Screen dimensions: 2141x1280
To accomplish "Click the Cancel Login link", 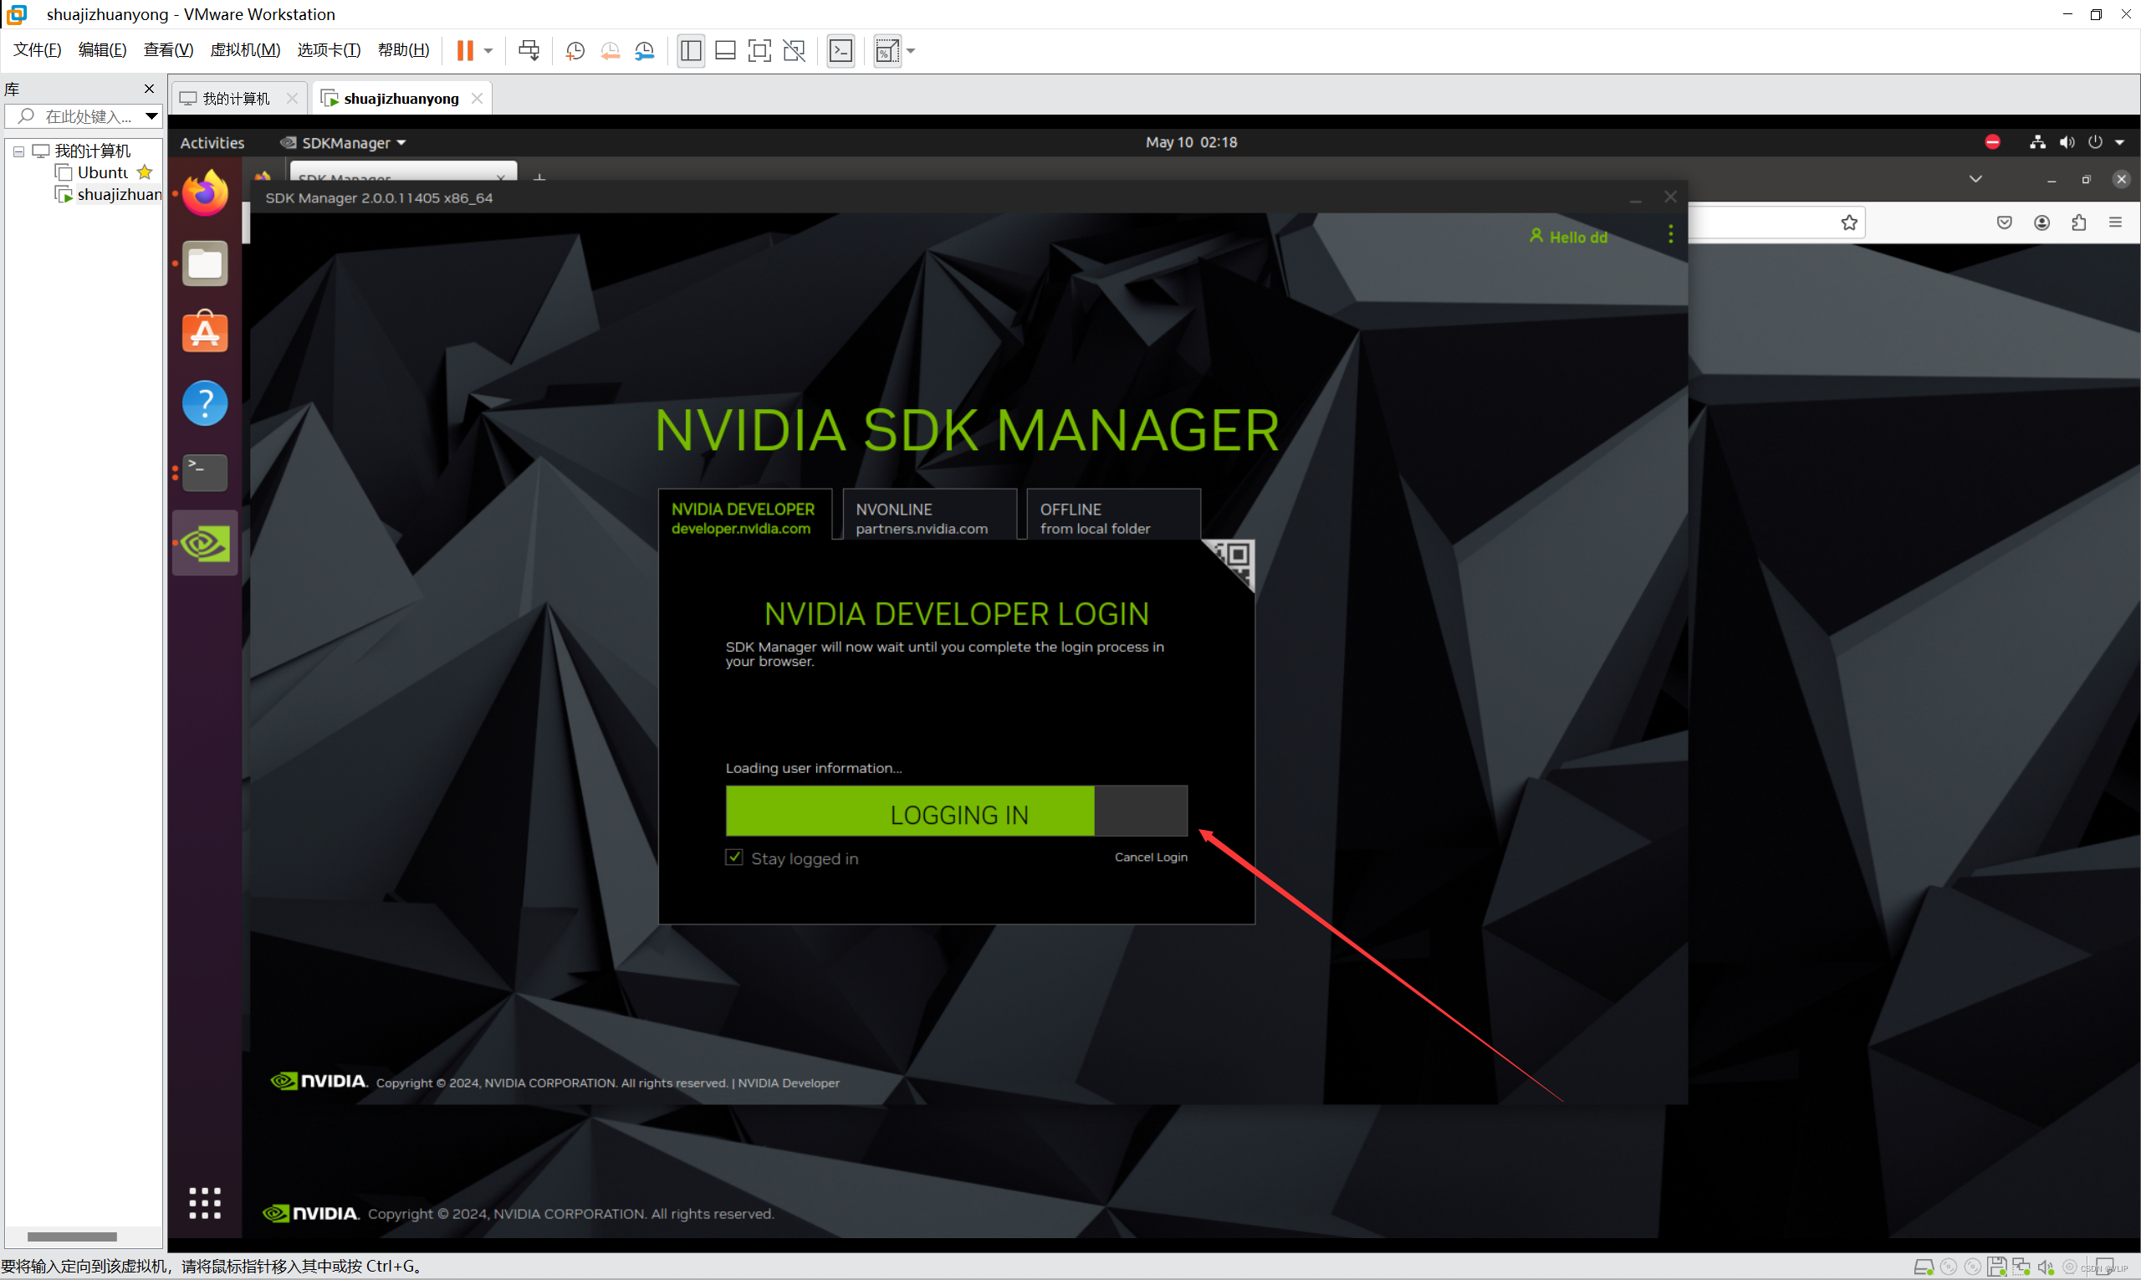I will point(1150,857).
